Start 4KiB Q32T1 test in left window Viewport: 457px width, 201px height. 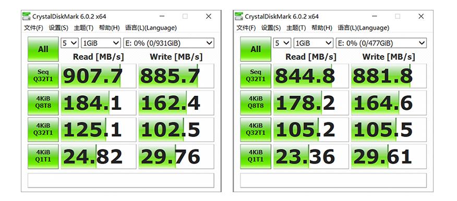pyautogui.click(x=43, y=129)
